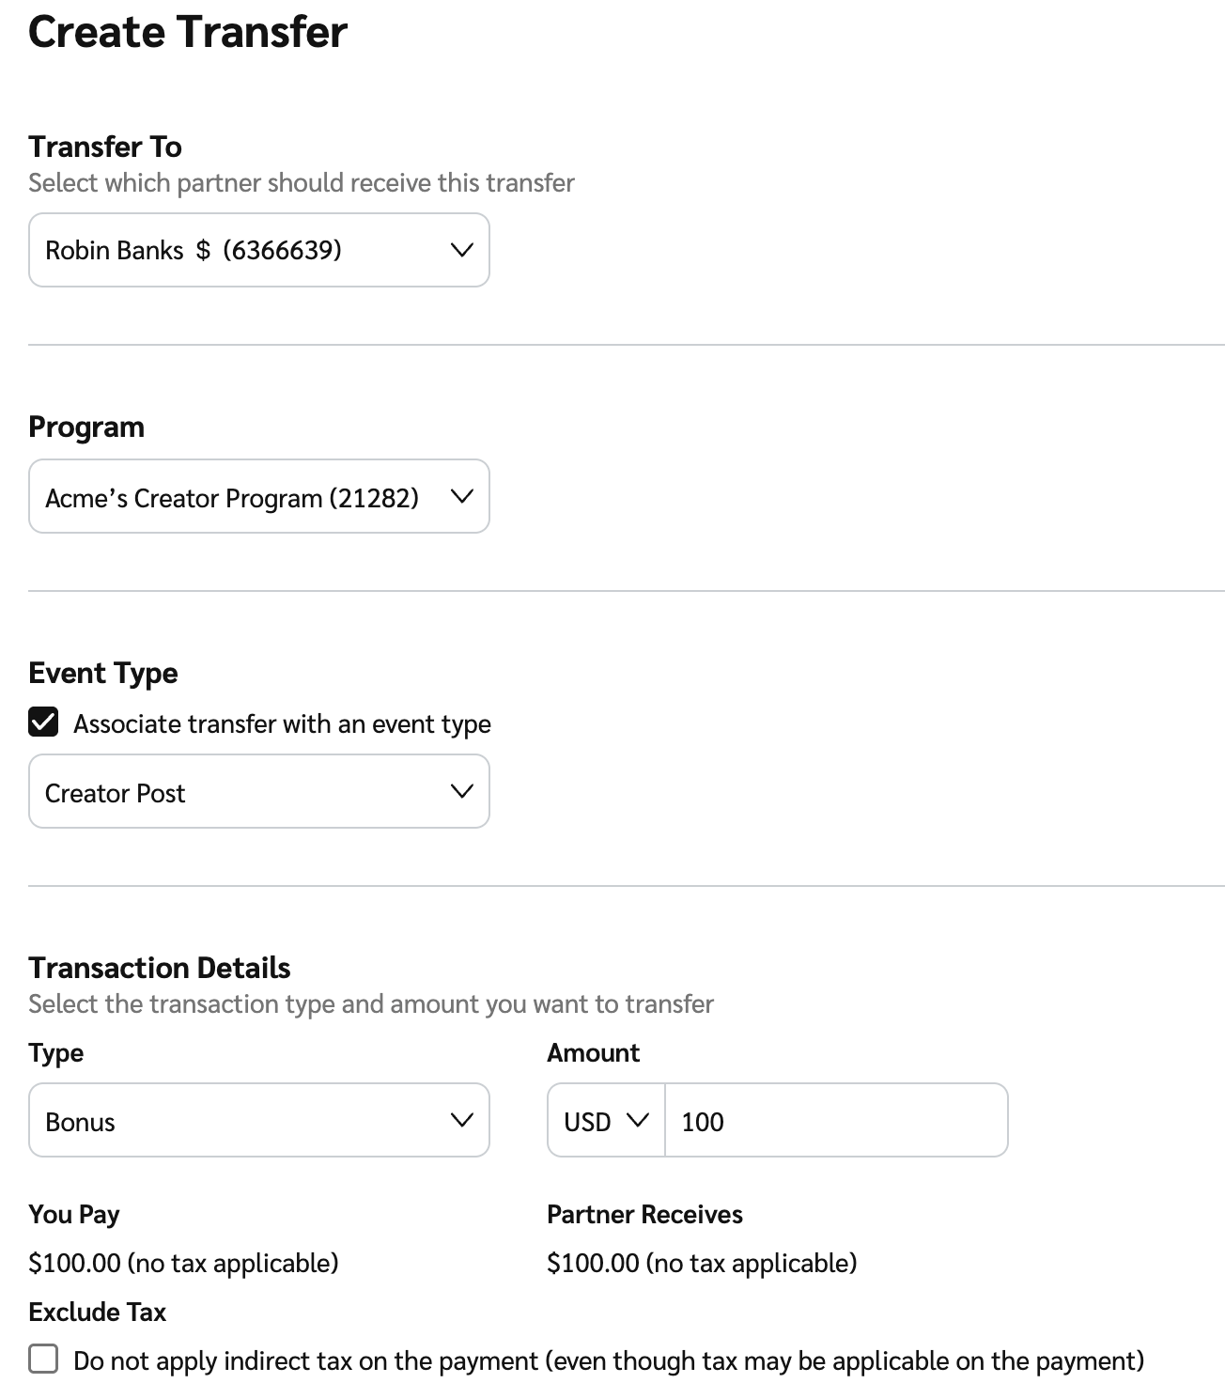1225x1383 pixels.
Task: Click the dollar sign symbol beside Robin Banks
Action: (x=203, y=250)
